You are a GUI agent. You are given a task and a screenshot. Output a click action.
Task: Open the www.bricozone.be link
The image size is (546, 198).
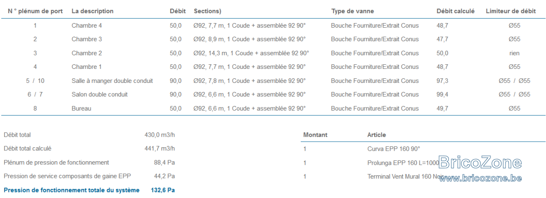(x=480, y=179)
